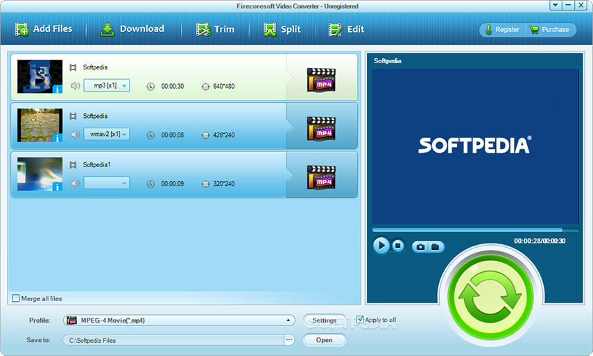Click the 428*240 resolution text
This screenshot has width=593, height=356.
tap(224, 135)
